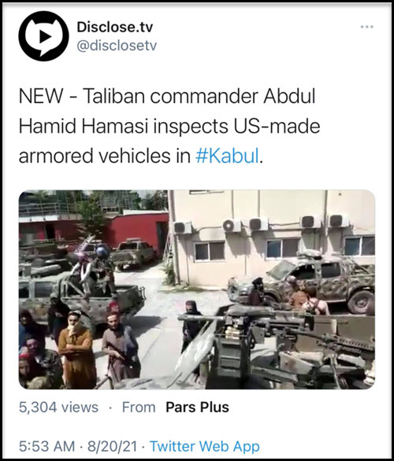Click the 8/20/21 date
The height and width of the screenshot is (461, 394).
tap(112, 446)
